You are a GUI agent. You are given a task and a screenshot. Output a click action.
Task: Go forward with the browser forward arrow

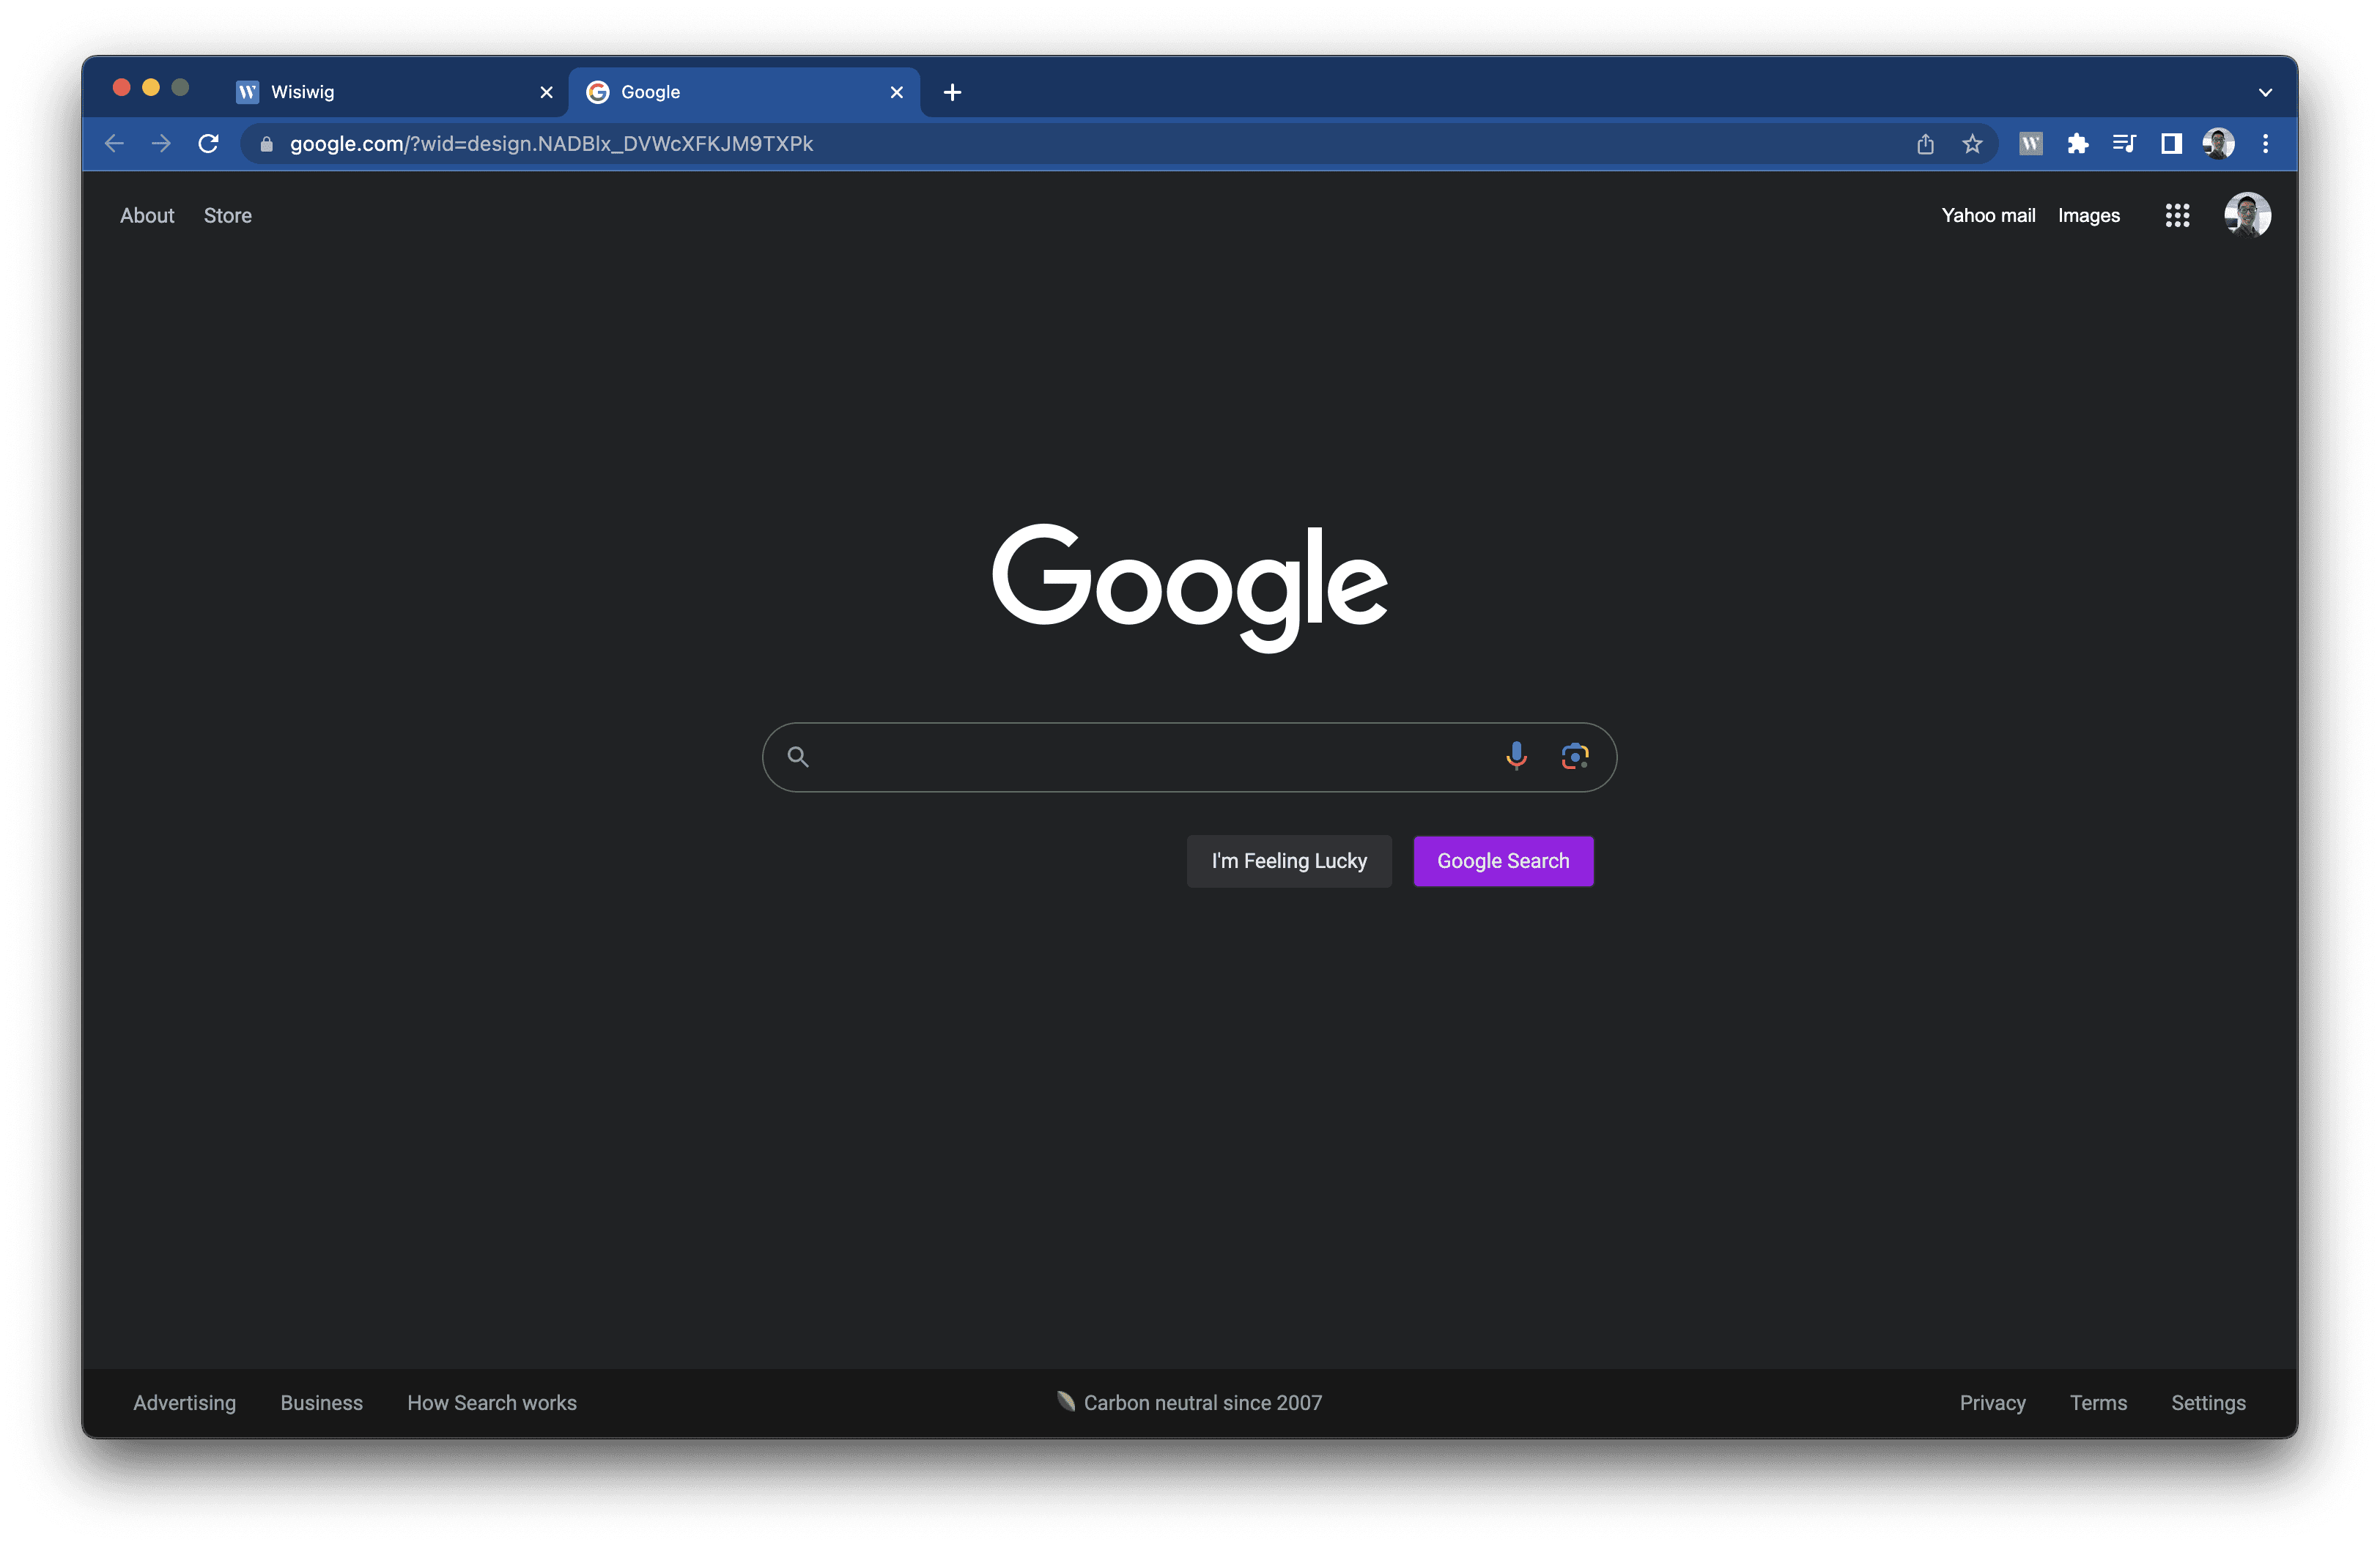[161, 144]
